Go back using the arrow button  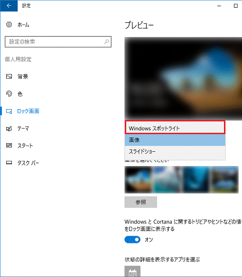(x=9, y=6)
